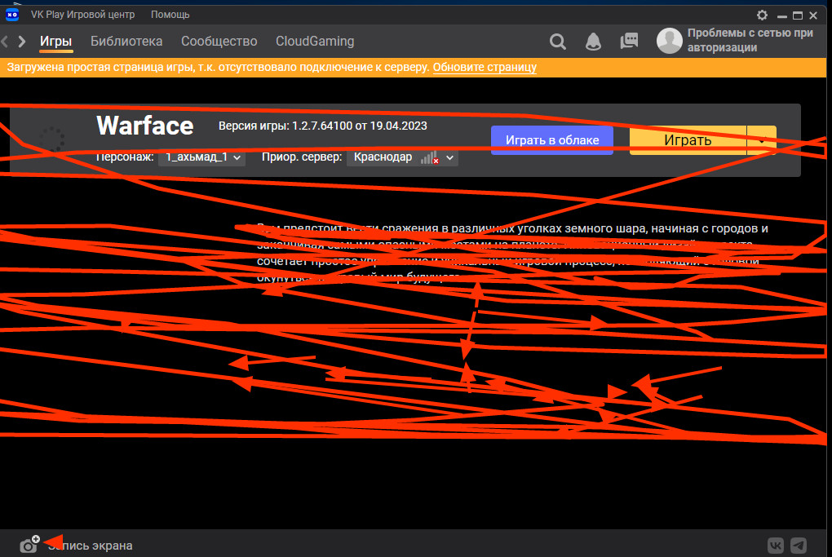Go back with the navigation arrow
The width and height of the screenshot is (832, 557).
pos(6,42)
